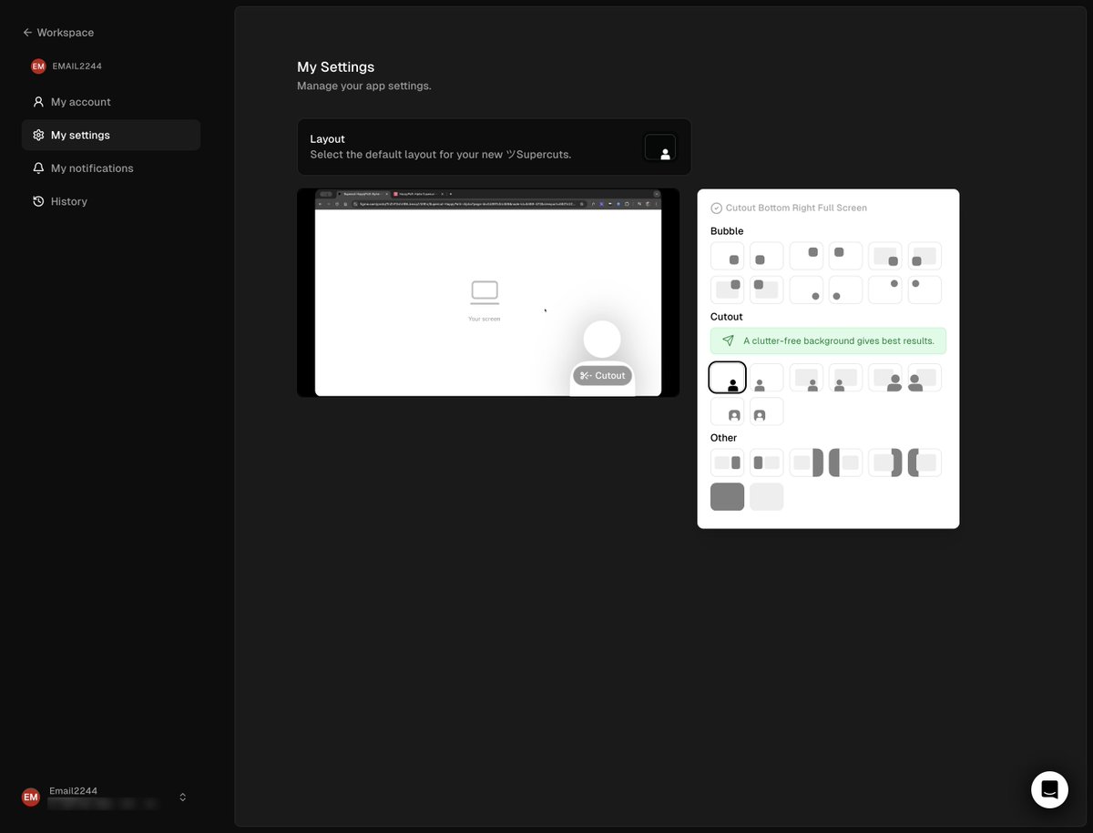
Task: Click the Layout card title text
Action: click(327, 139)
